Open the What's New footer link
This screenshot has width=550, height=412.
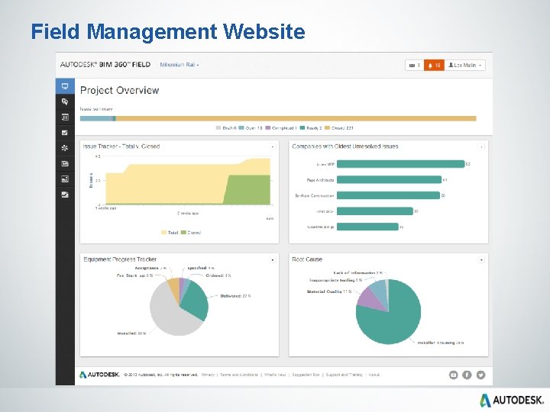tap(275, 375)
